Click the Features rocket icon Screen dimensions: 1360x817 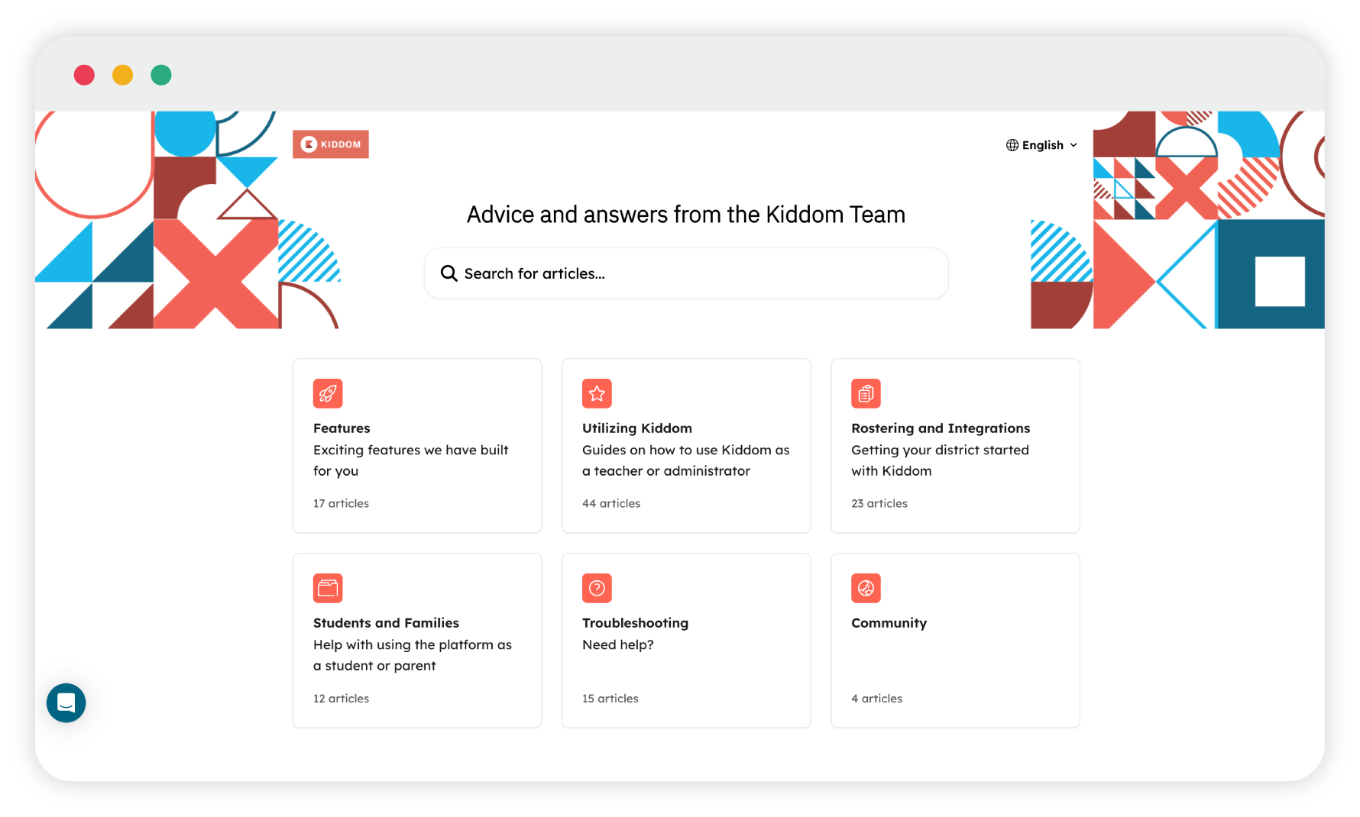coord(328,393)
